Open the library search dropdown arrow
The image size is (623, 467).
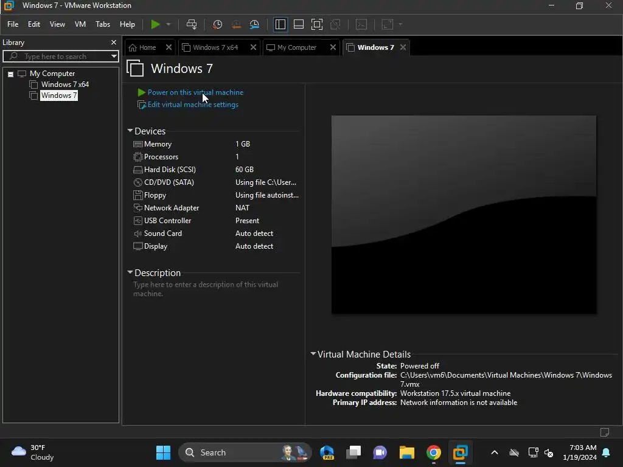click(114, 56)
